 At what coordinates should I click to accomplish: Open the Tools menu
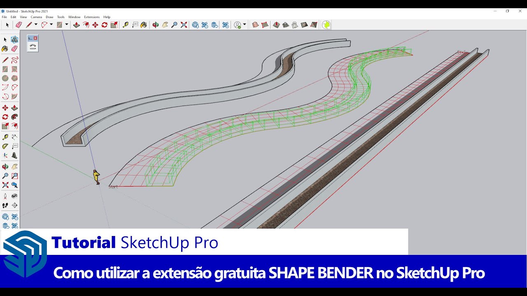[x=61, y=17]
